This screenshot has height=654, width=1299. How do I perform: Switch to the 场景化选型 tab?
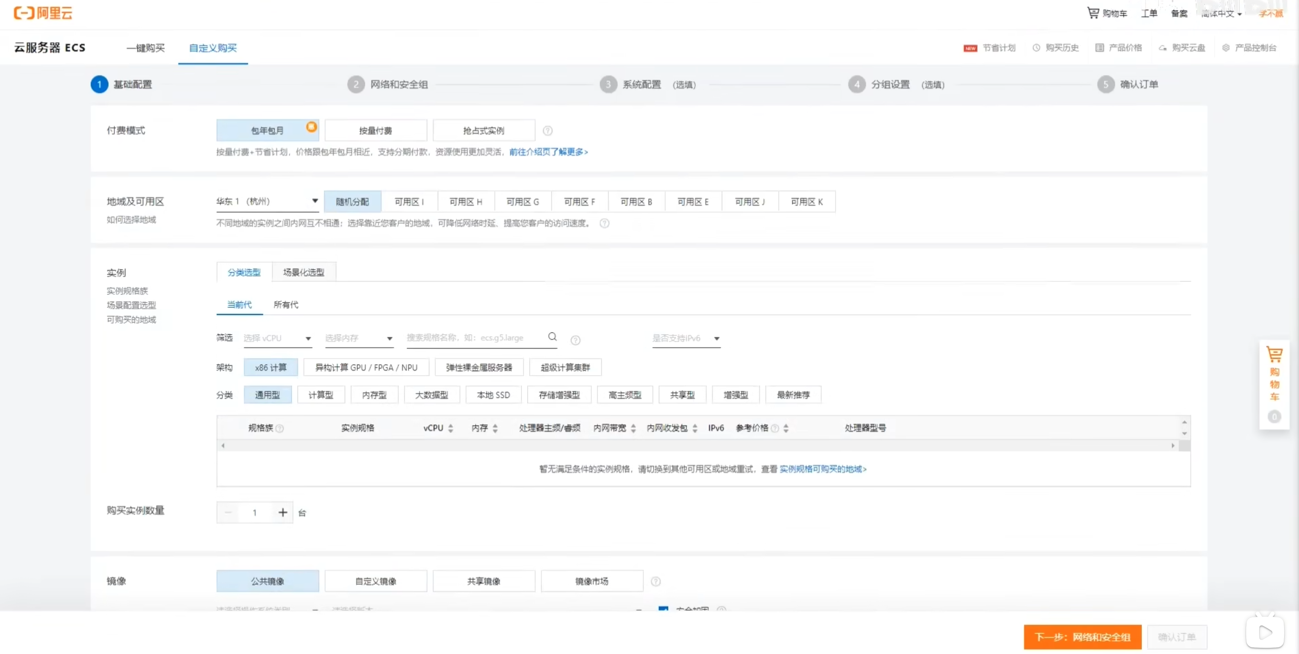303,272
